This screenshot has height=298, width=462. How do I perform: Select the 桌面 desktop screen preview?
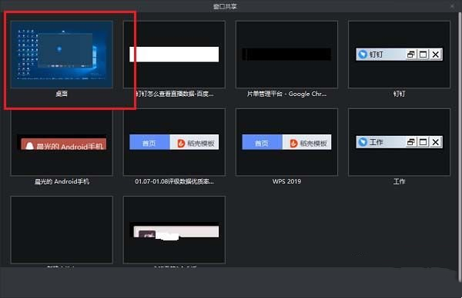(62, 55)
